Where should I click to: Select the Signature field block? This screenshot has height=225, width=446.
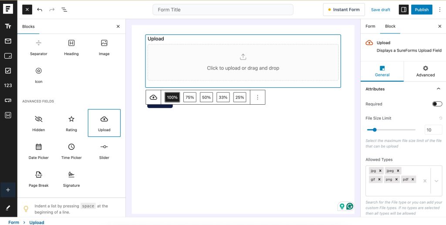coord(71,178)
